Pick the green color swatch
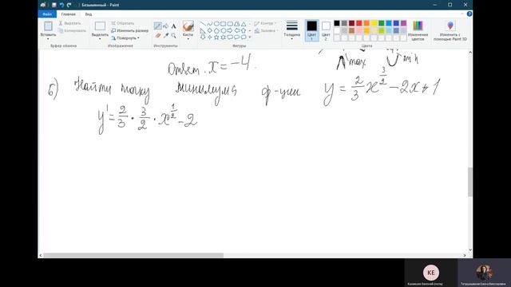This screenshot has height=287, width=511. coord(382,23)
